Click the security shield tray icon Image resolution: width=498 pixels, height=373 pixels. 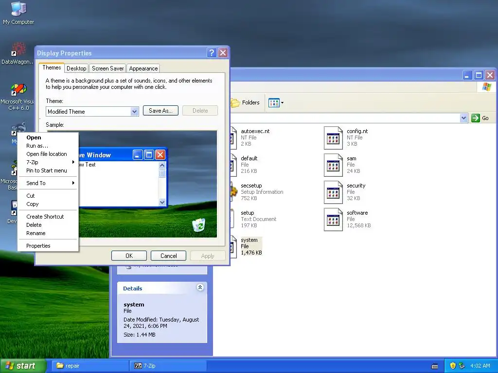(453, 366)
